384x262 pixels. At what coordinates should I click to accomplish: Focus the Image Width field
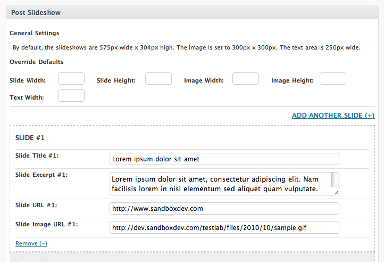(246, 78)
